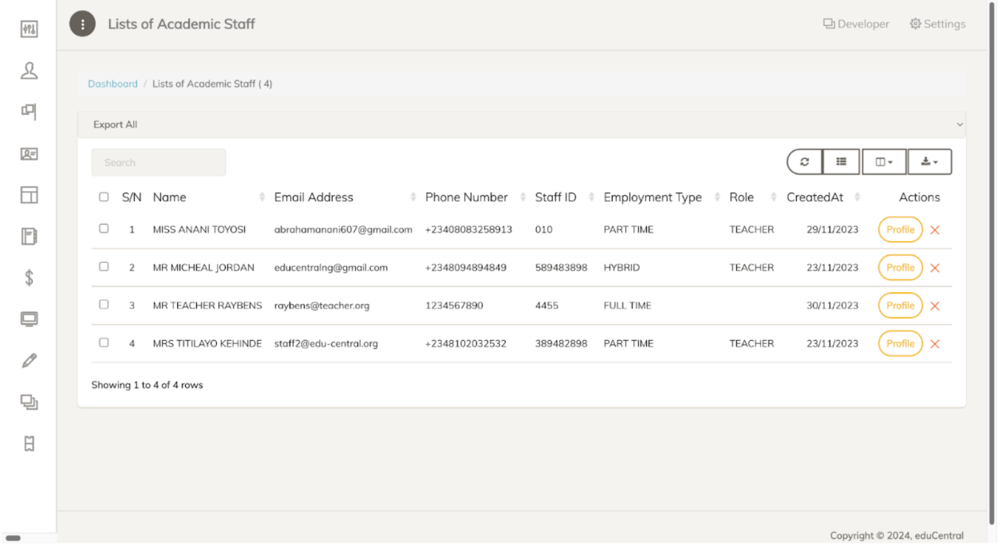Viewport: 1000px width, 547px height.
Task: Click the refresh table icon
Action: [x=804, y=162]
